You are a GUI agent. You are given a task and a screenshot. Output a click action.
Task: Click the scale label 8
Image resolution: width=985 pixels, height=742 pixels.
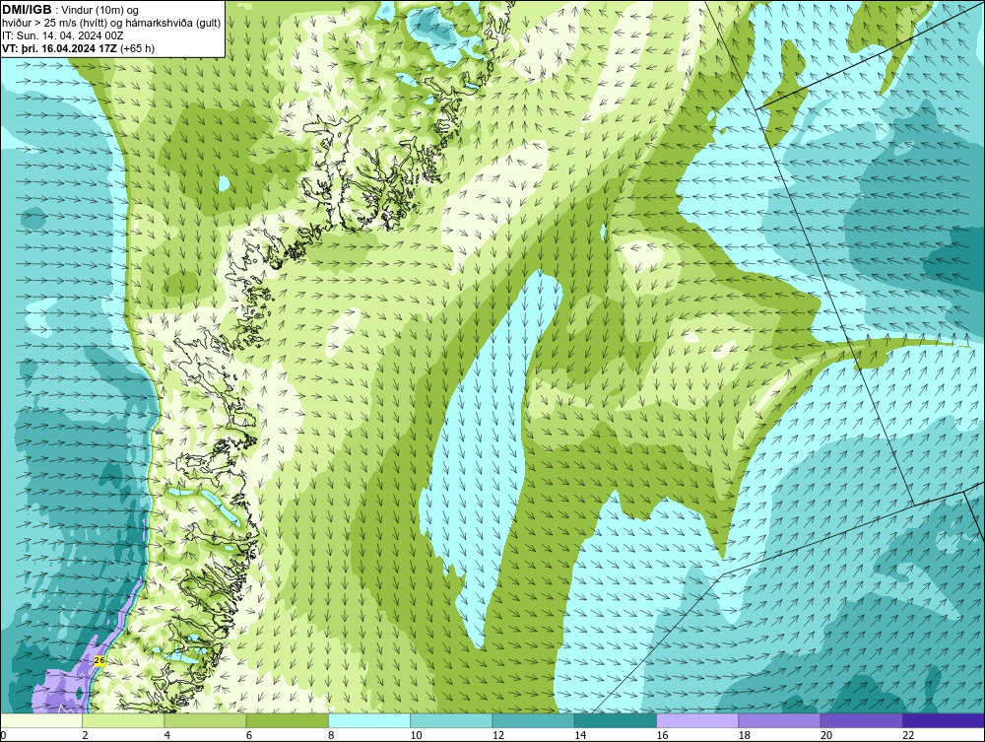click(331, 736)
